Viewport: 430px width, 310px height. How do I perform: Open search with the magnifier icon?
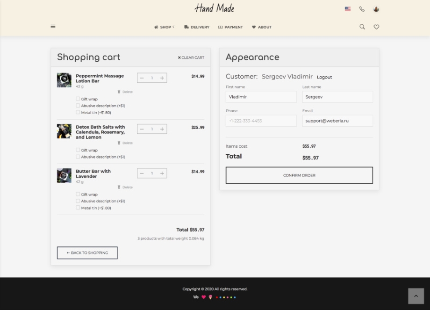362,27
